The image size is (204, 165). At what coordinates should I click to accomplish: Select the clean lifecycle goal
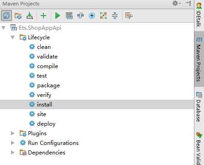pos(44,47)
